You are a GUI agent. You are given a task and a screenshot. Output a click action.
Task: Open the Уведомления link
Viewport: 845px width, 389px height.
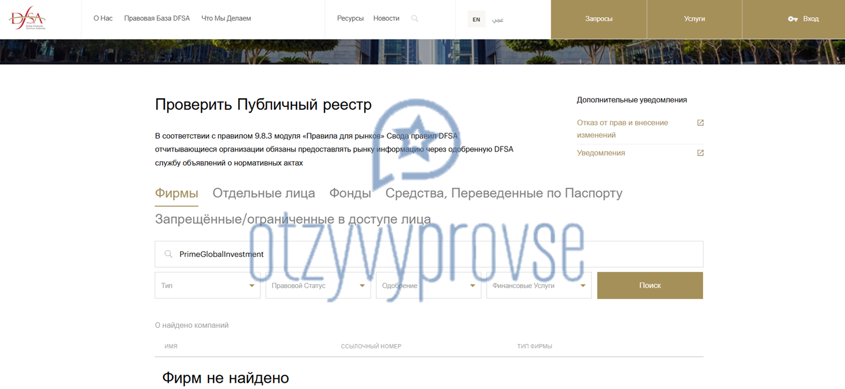pos(601,153)
